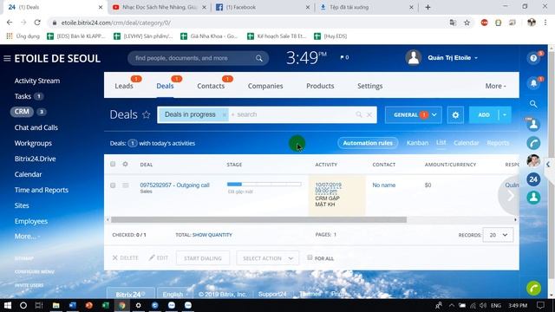Click the horizontal scrollbar of deals table
This screenshot has height=312, width=555.
258,220
